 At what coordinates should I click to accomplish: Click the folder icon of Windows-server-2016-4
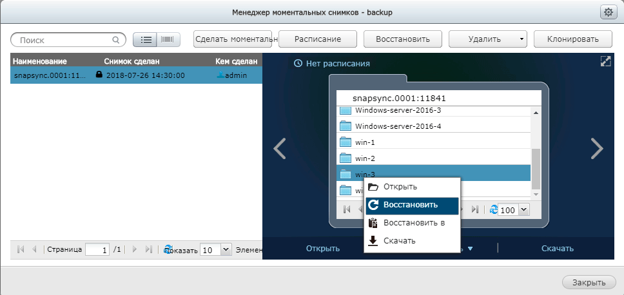point(346,126)
